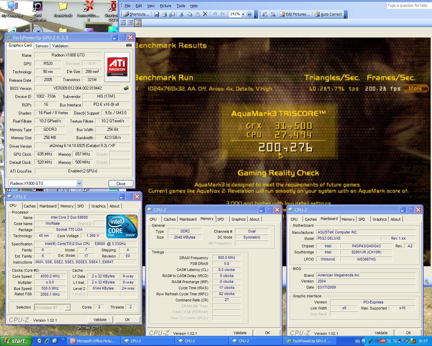432x346 pixels.
Task: Open Caches tab in the CPU window
Action: [x=30, y=206]
